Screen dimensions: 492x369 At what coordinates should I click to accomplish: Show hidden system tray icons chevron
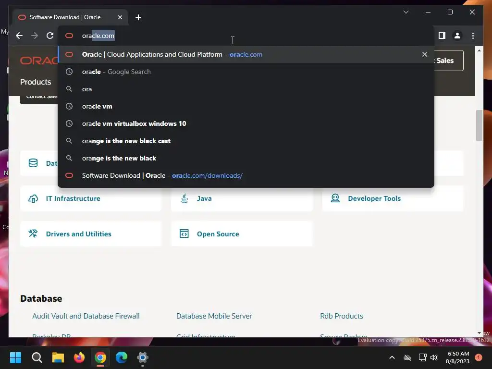[392, 357]
